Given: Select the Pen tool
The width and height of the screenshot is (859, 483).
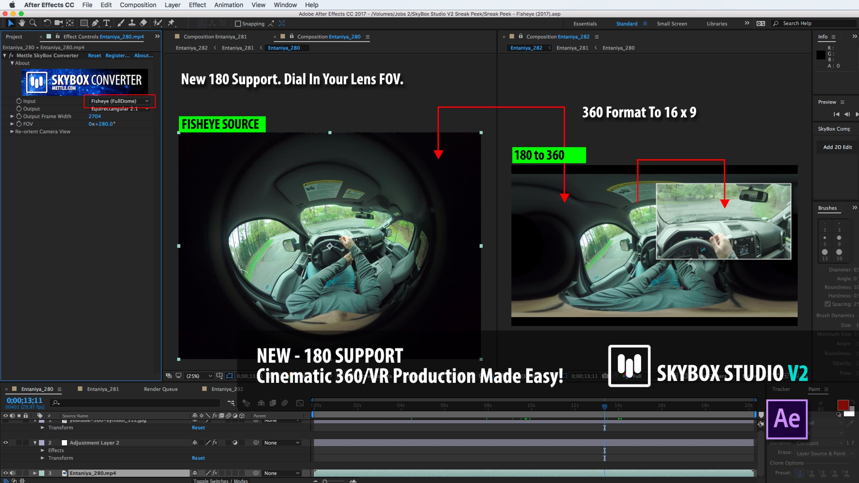Looking at the screenshot, I should 95,23.
